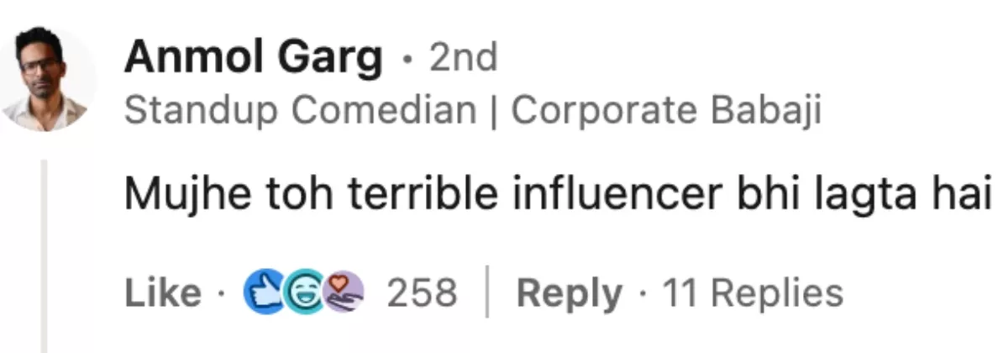Click the vertical thread line beside the comment

click(45, 252)
